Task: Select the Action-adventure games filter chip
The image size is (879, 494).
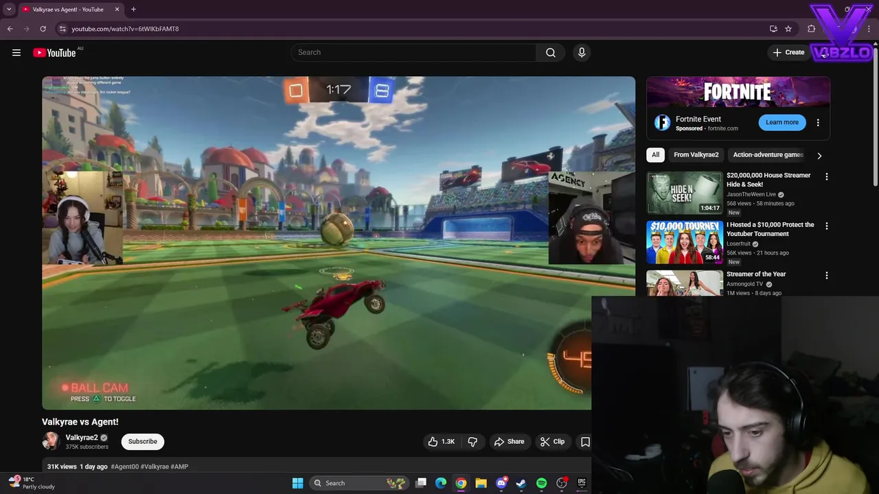Action: click(x=768, y=155)
